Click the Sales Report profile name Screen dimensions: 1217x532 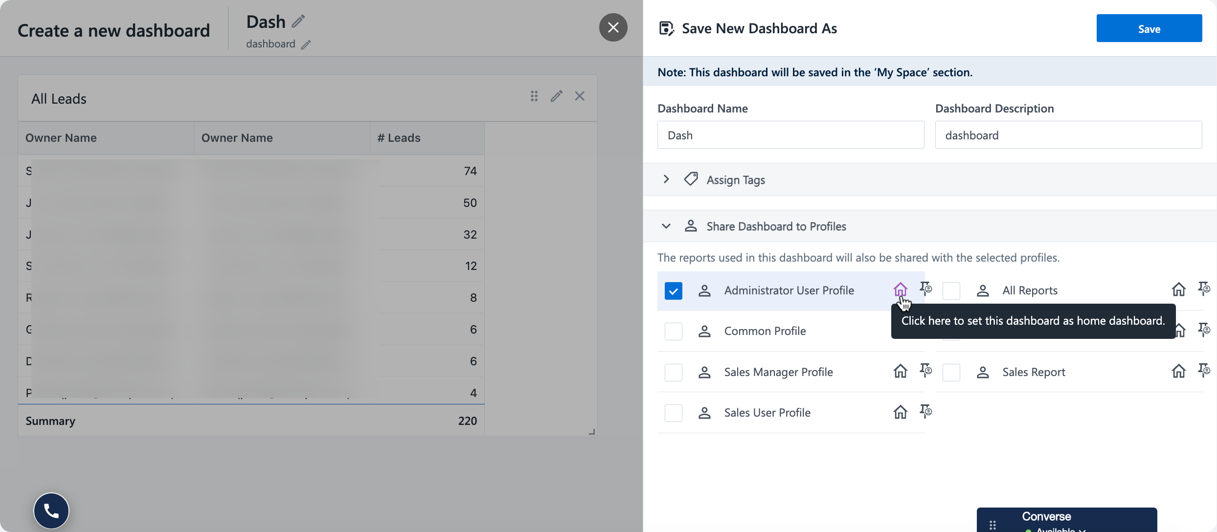(x=1034, y=372)
